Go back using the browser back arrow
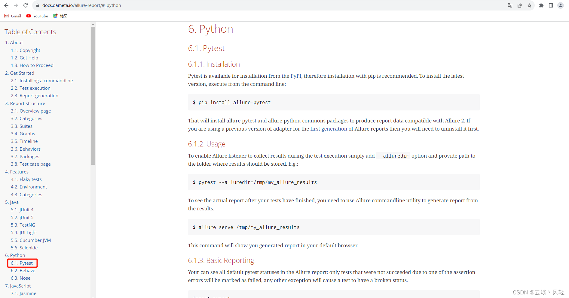The height and width of the screenshot is (298, 569). click(x=6, y=5)
